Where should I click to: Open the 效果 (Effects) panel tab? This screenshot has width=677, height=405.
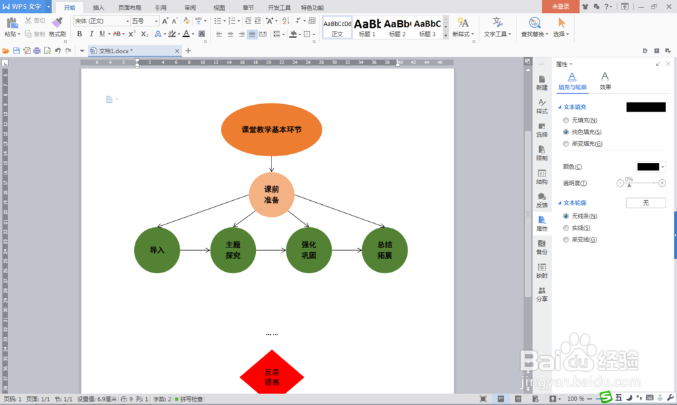[605, 81]
